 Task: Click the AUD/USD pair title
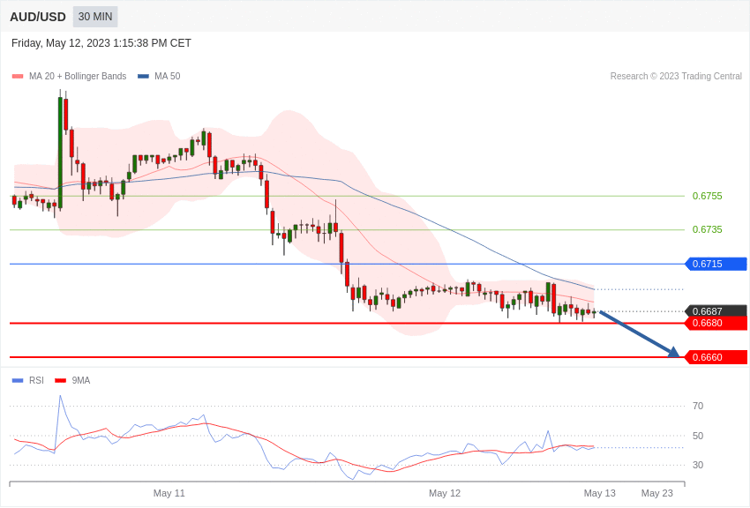point(38,17)
